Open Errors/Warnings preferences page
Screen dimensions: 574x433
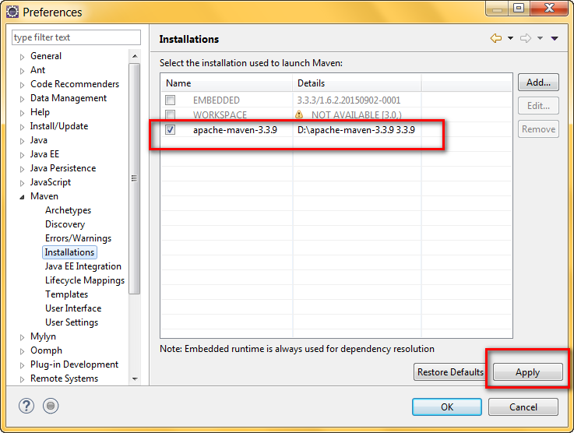pyautogui.click(x=78, y=238)
